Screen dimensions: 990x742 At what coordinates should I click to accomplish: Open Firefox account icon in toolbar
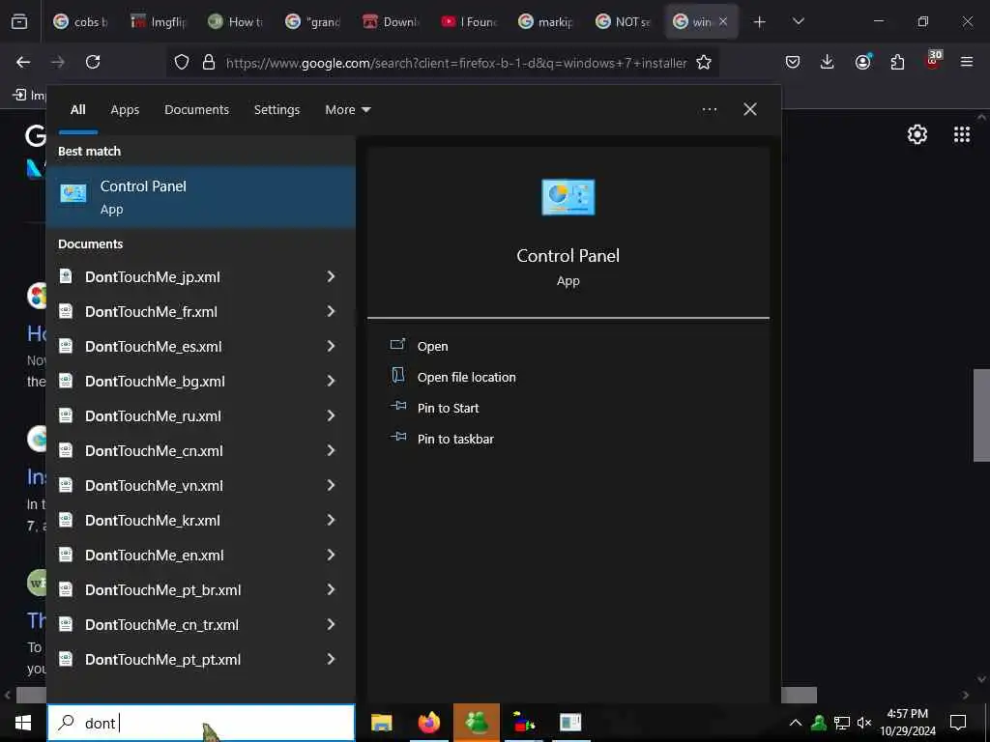point(862,62)
